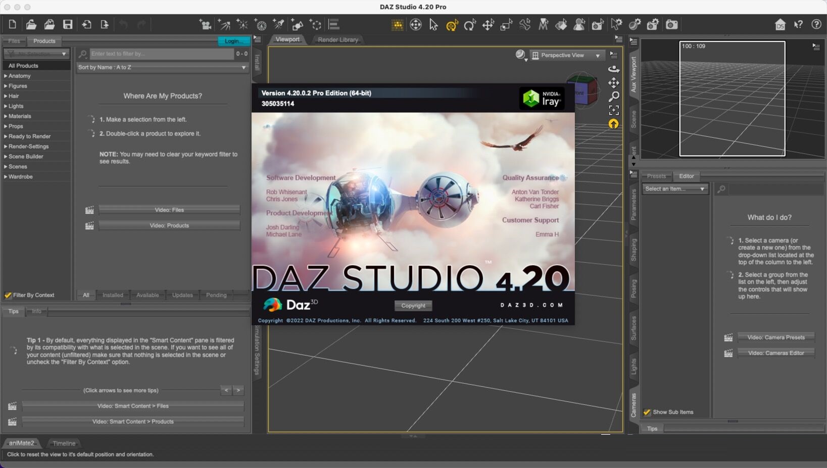Image resolution: width=827 pixels, height=468 pixels.
Task: Open the Parameters side tab
Action: pos(634,204)
